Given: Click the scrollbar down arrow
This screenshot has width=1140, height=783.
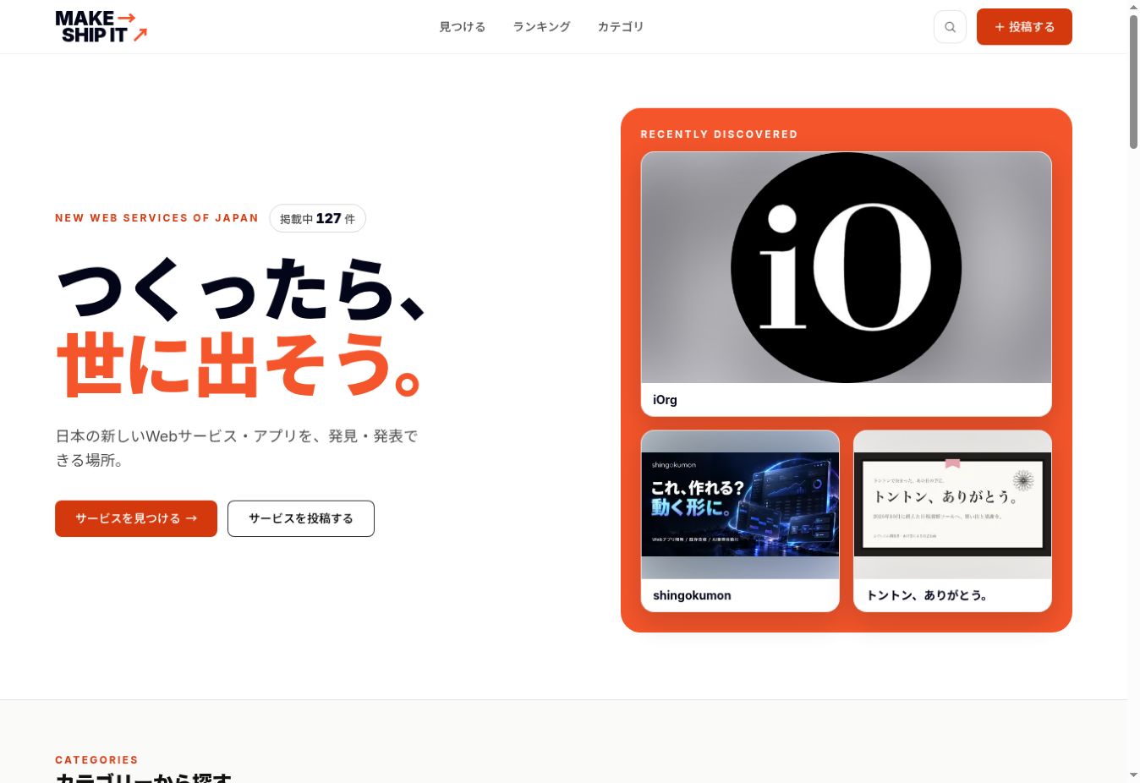Looking at the screenshot, I should pos(1133,775).
